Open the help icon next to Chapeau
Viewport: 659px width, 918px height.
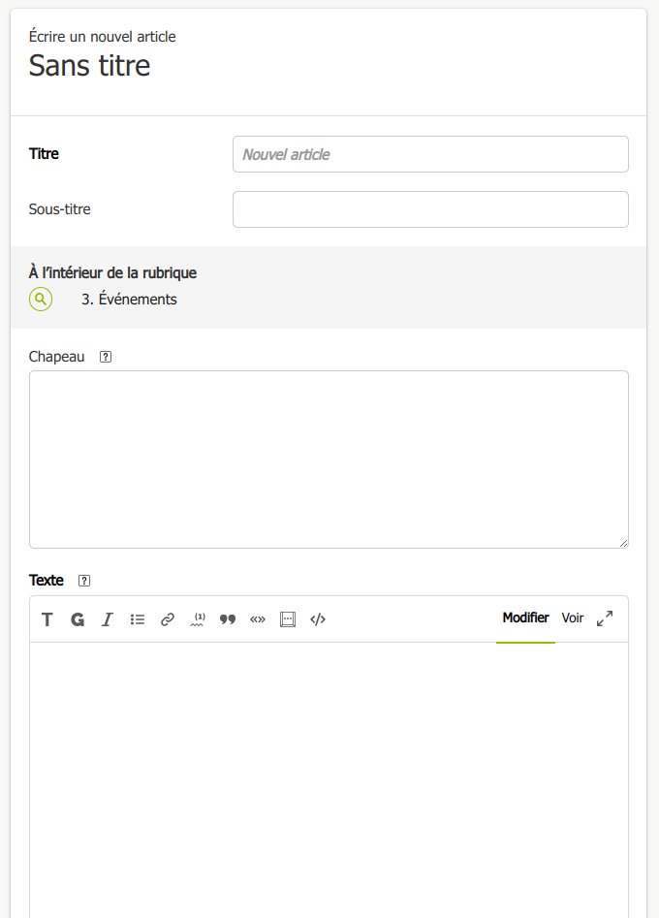(106, 357)
